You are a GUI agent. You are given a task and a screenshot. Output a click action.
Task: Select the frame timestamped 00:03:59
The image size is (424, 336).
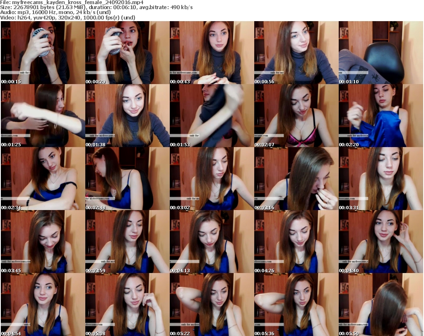click(x=128, y=242)
